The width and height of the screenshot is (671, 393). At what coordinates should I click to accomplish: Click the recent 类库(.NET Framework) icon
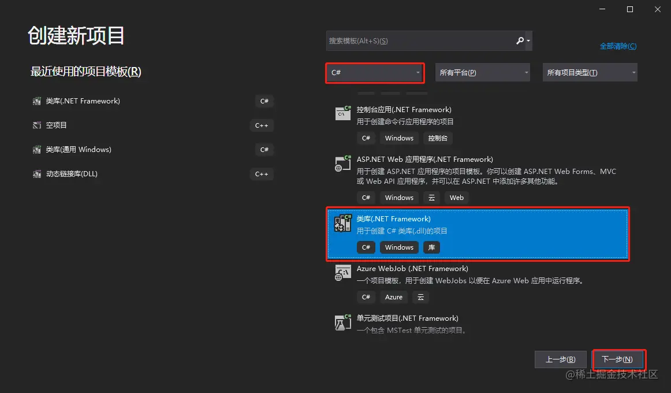coord(37,101)
